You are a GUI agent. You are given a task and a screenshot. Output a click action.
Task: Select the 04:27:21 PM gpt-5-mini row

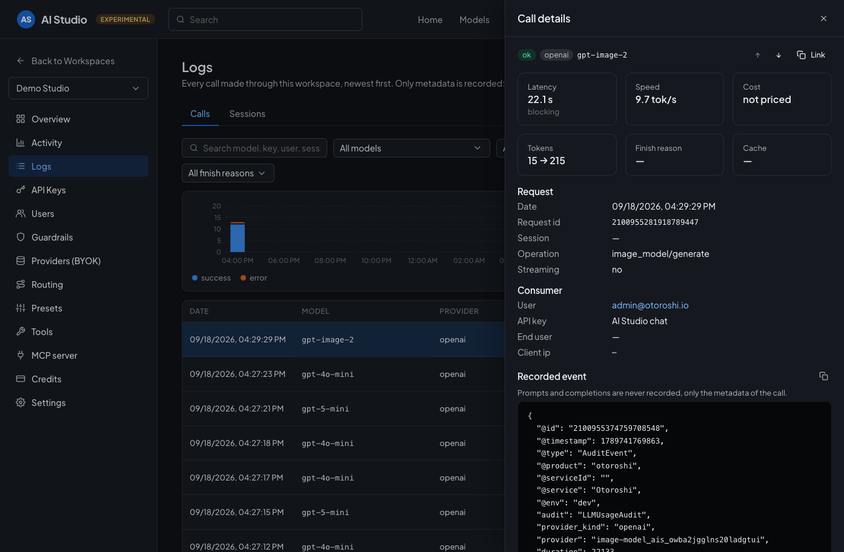(344, 408)
